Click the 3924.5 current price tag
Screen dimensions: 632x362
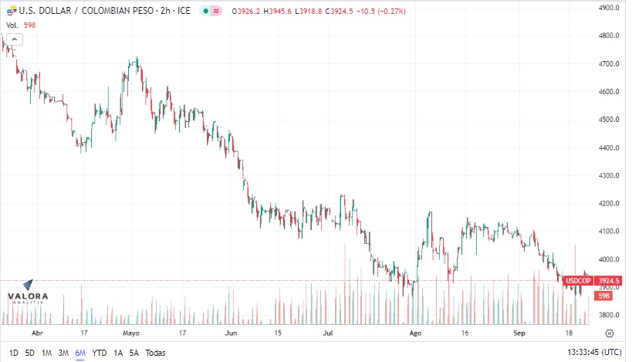pos(608,281)
